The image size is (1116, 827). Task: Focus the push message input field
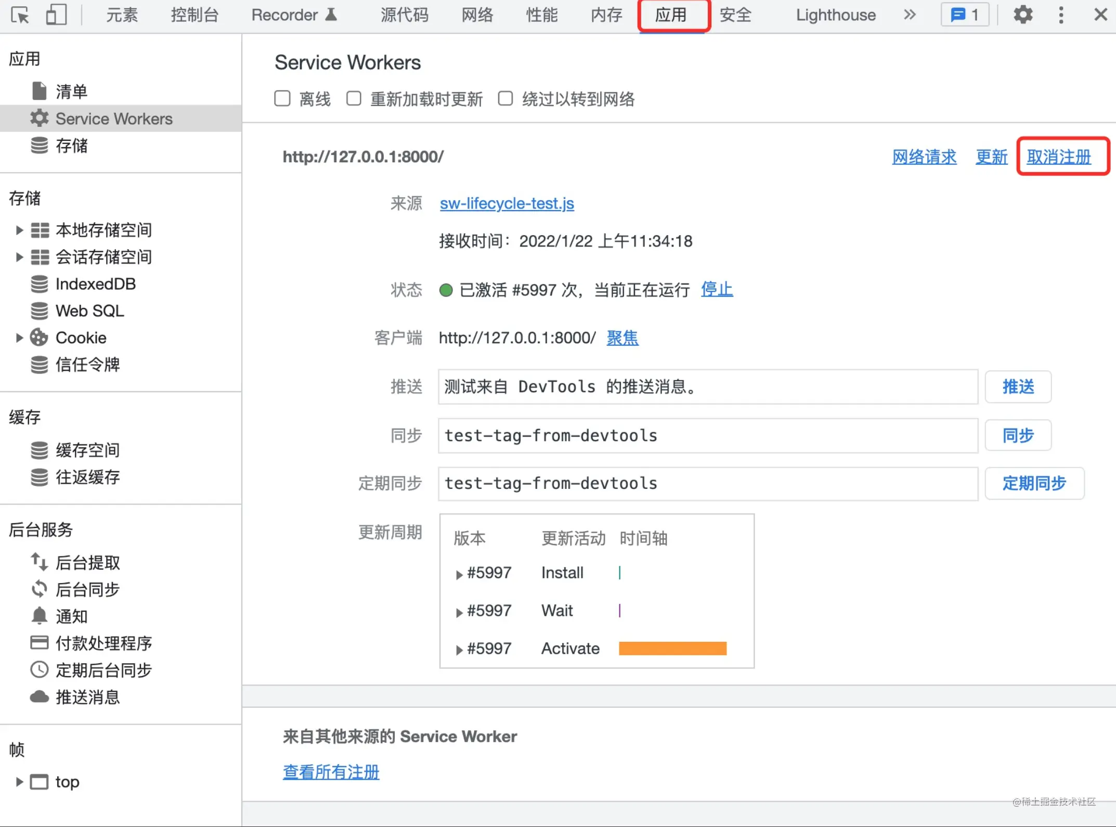coord(708,386)
